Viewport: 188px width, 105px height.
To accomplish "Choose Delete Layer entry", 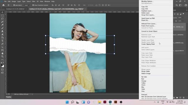I will pos(145,13).
